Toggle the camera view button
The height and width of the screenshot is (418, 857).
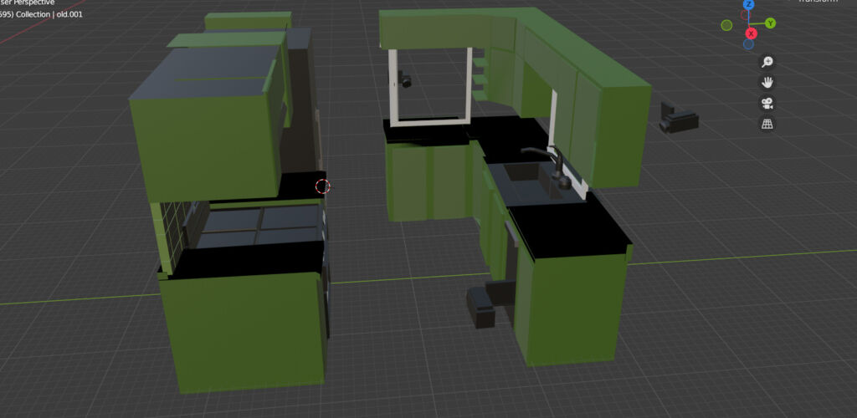tap(768, 103)
